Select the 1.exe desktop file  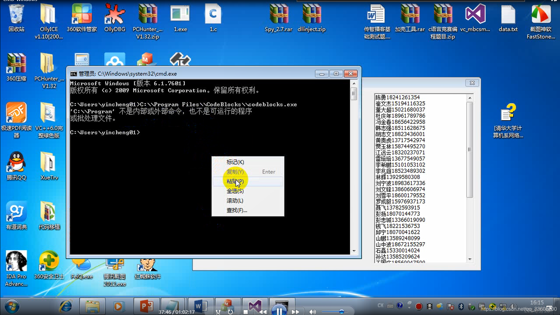point(180,17)
